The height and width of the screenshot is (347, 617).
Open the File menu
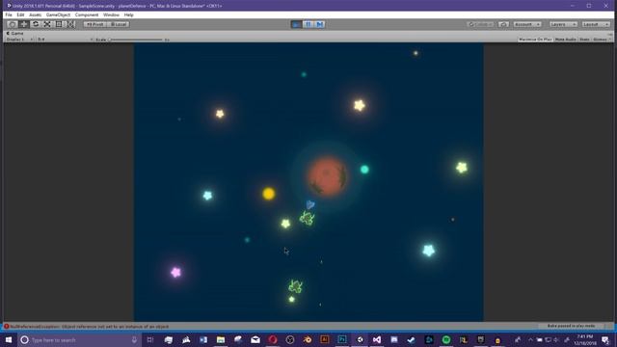[x=9, y=15]
